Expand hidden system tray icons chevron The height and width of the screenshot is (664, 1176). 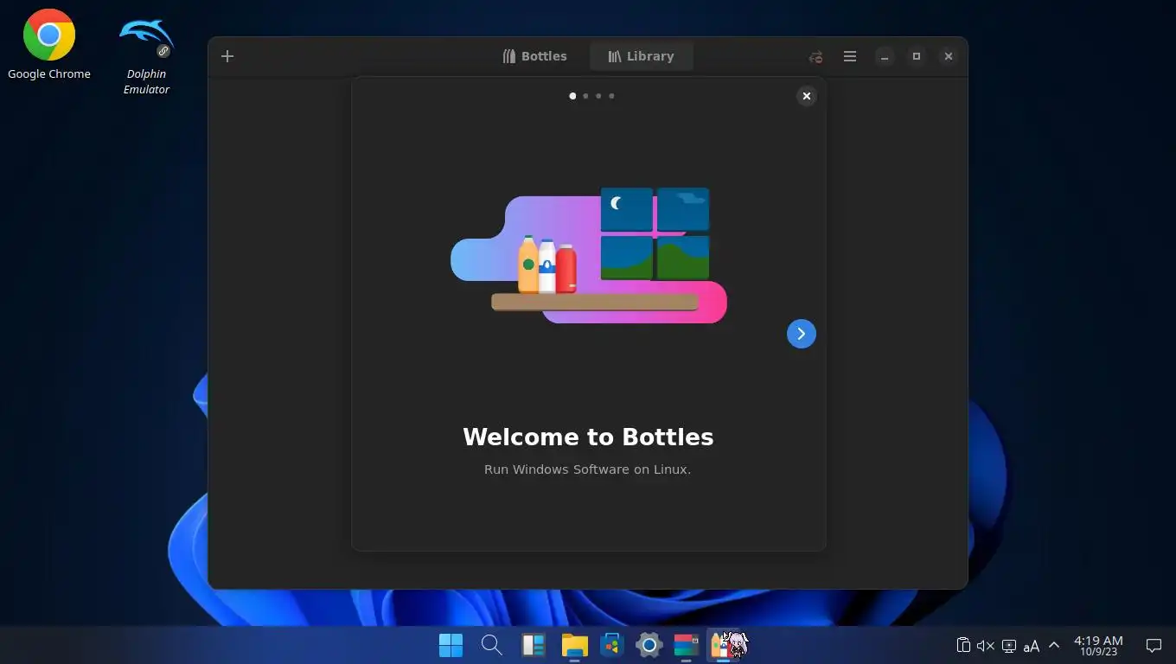[x=1053, y=645]
